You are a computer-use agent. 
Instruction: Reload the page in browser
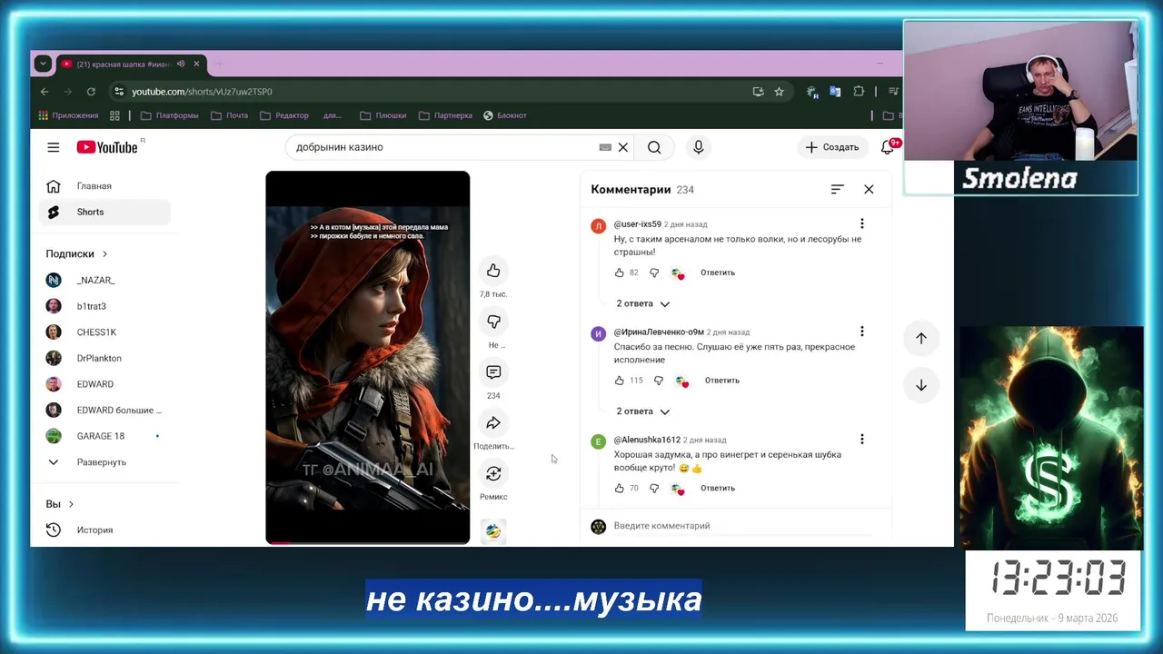[x=91, y=92]
